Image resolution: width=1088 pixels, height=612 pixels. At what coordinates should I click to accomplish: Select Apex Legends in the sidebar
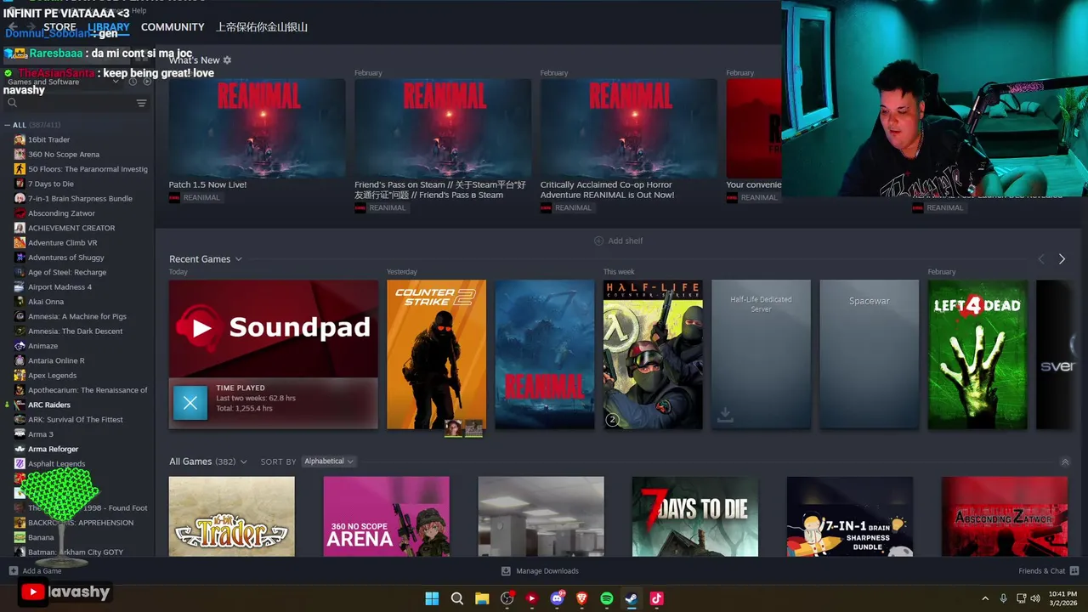(52, 376)
